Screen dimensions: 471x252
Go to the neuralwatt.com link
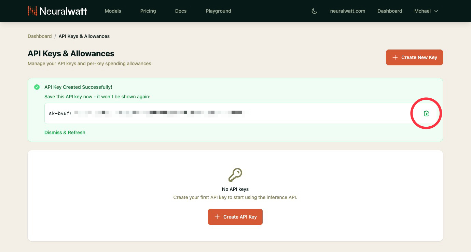click(348, 11)
